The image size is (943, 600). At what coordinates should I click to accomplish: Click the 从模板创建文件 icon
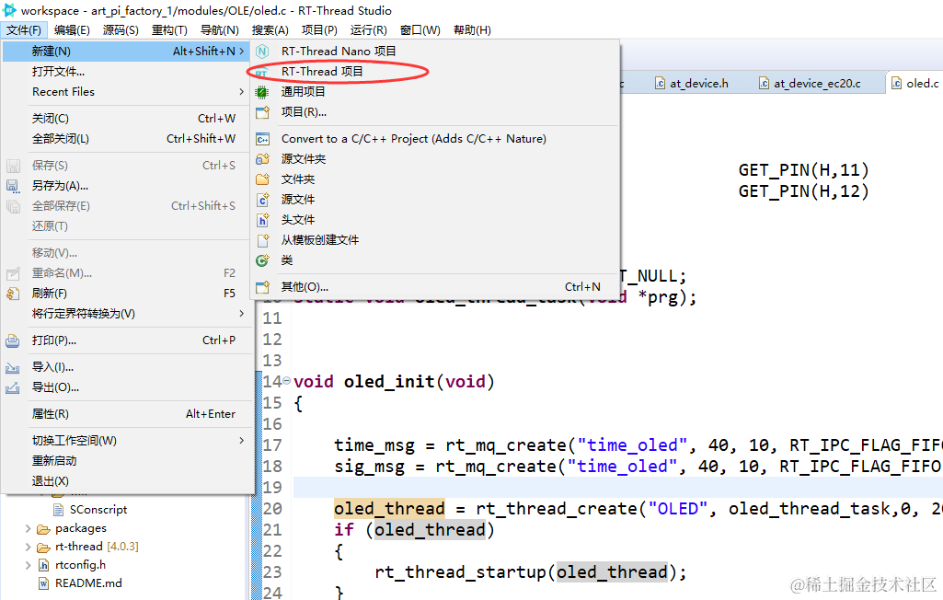coord(262,240)
